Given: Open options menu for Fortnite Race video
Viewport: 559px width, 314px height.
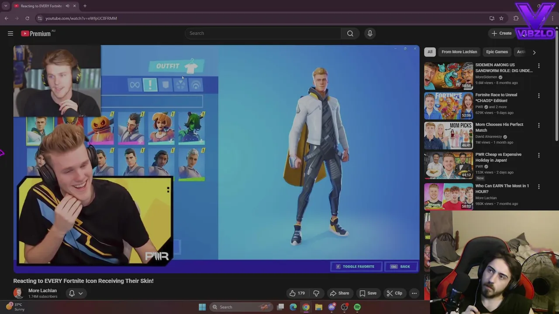Looking at the screenshot, I should click(538, 96).
